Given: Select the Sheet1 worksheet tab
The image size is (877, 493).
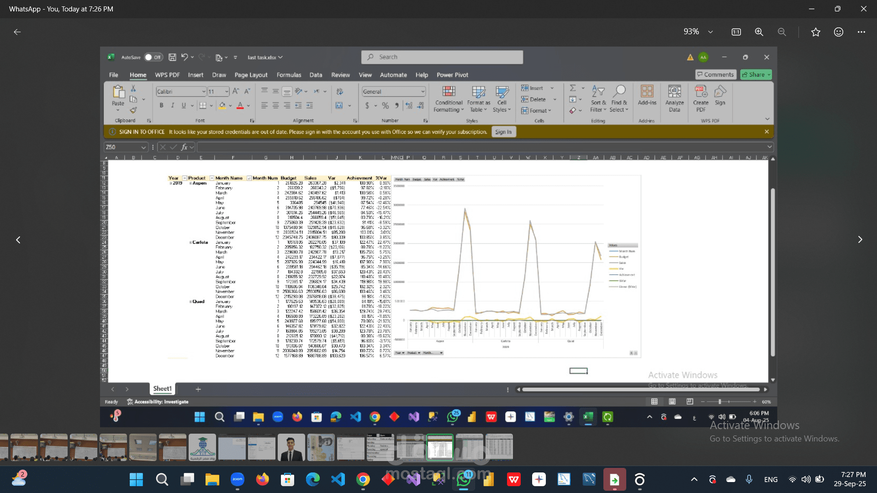Looking at the screenshot, I should 162,389.
